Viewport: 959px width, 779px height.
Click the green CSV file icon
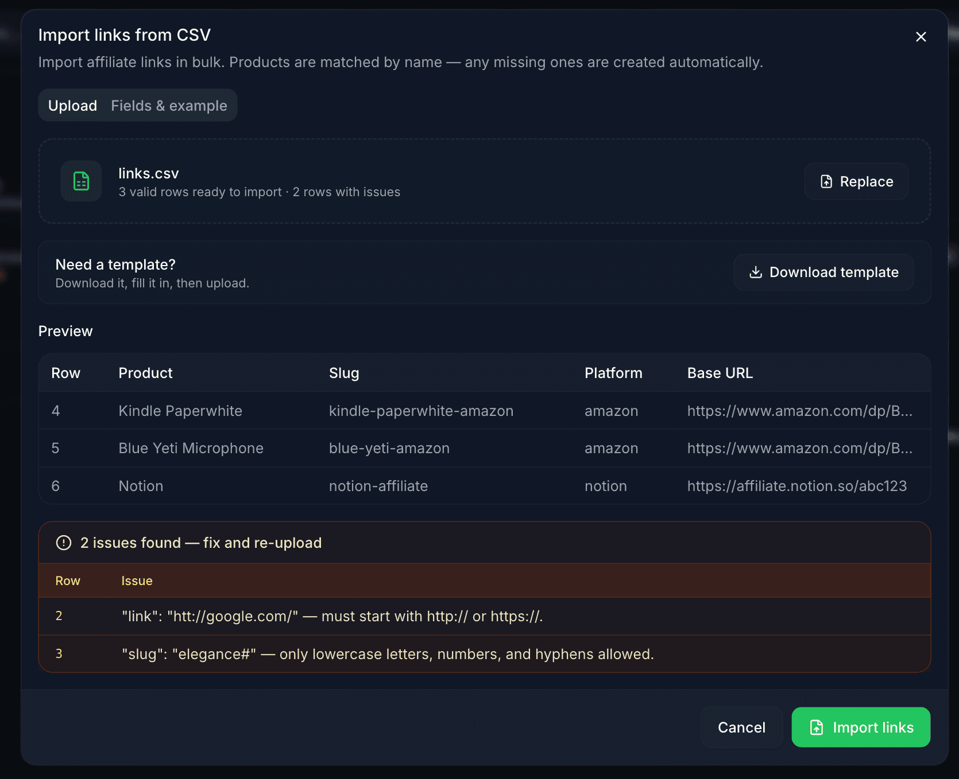pyautogui.click(x=82, y=181)
